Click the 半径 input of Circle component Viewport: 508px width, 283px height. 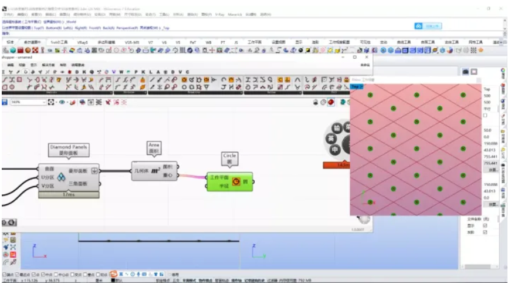[x=224, y=186]
